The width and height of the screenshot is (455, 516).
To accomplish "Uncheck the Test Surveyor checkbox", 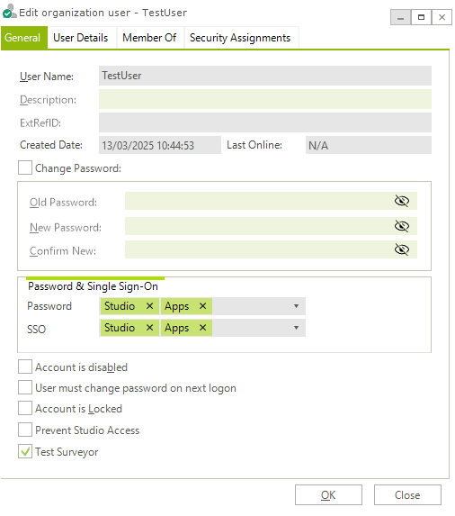I will tap(25, 451).
